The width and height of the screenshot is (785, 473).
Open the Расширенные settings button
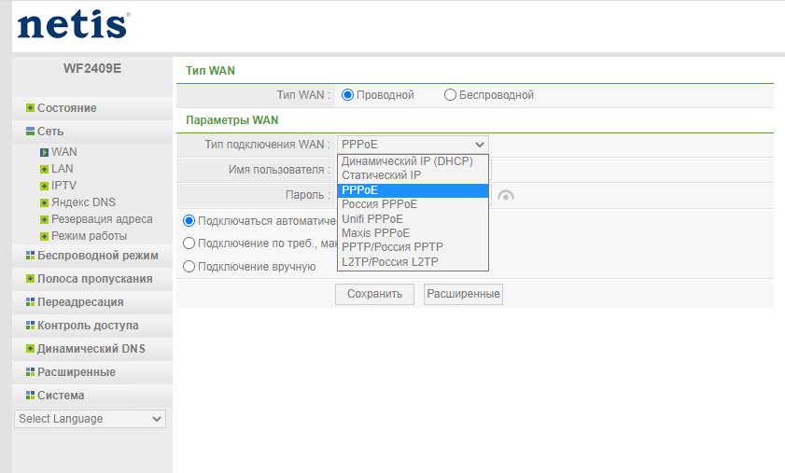(x=463, y=294)
